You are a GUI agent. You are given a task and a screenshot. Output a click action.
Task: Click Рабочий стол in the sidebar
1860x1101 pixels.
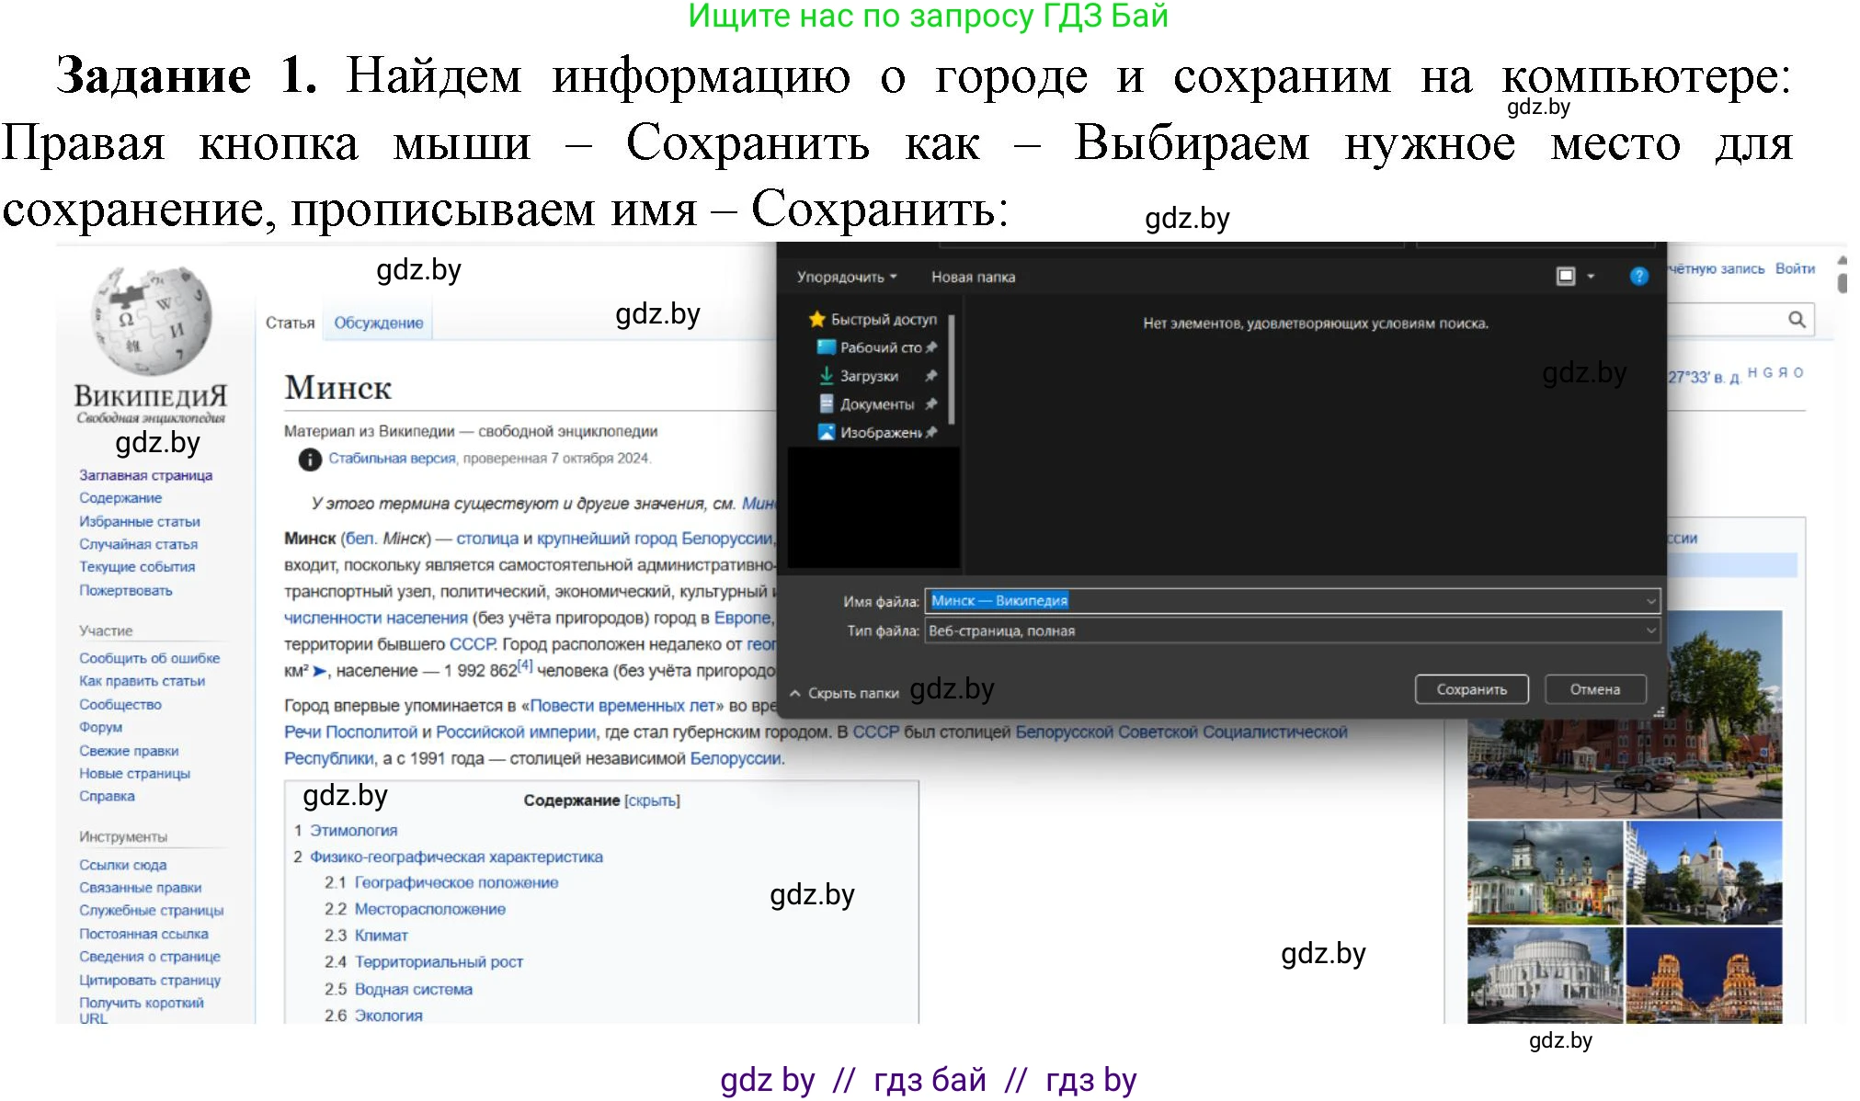(x=873, y=347)
